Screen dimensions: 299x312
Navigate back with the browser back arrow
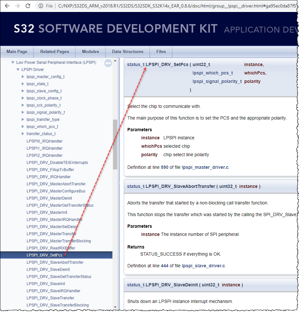coord(7,6)
